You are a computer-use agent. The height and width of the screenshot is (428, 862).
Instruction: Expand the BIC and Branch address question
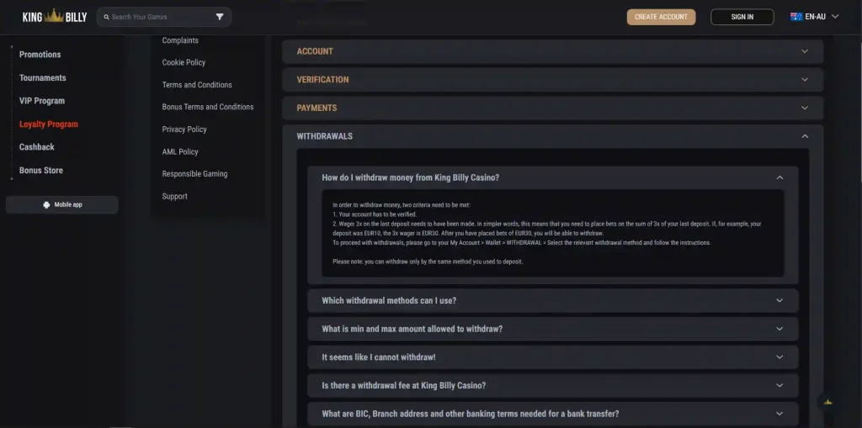pyautogui.click(x=552, y=414)
